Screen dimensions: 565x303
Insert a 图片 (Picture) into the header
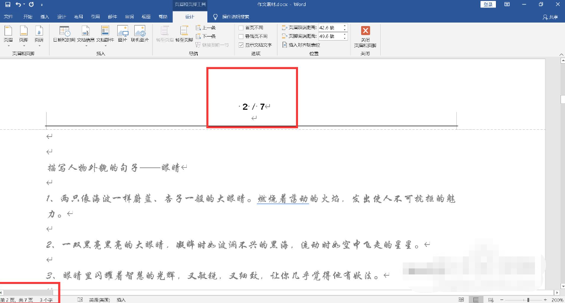pos(122,35)
